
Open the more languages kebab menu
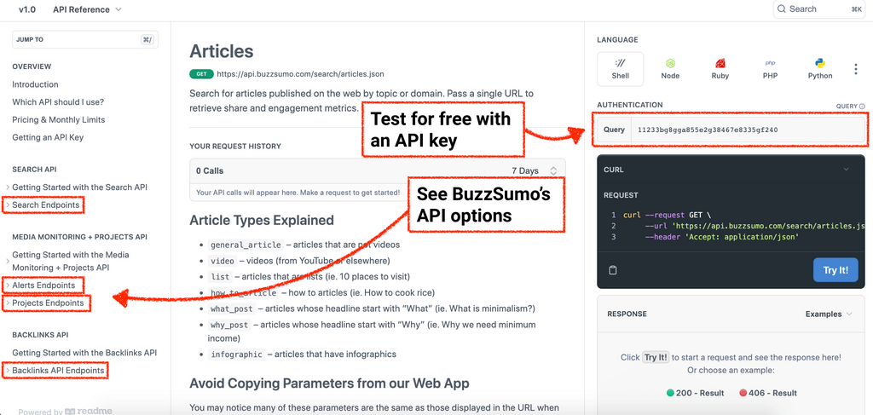(x=855, y=69)
